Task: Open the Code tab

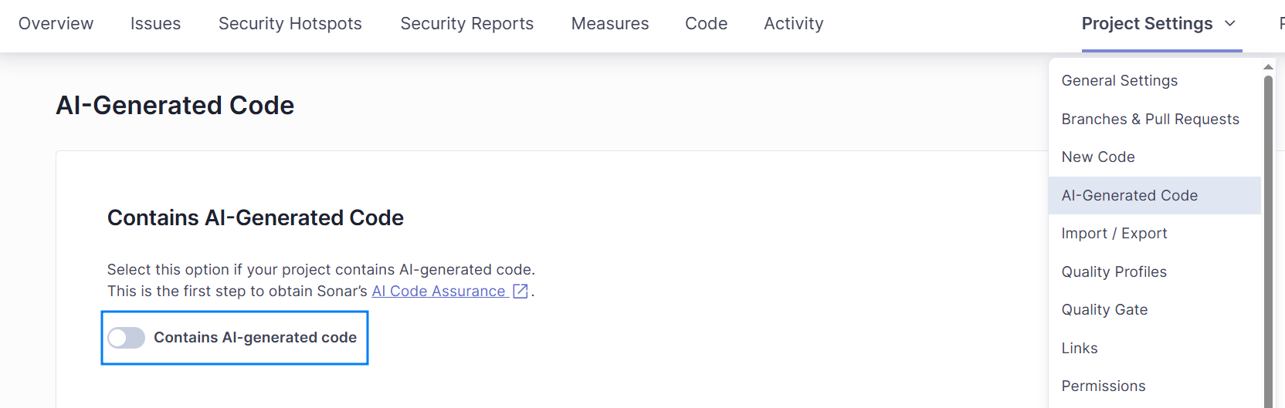Action: pyautogui.click(x=706, y=24)
